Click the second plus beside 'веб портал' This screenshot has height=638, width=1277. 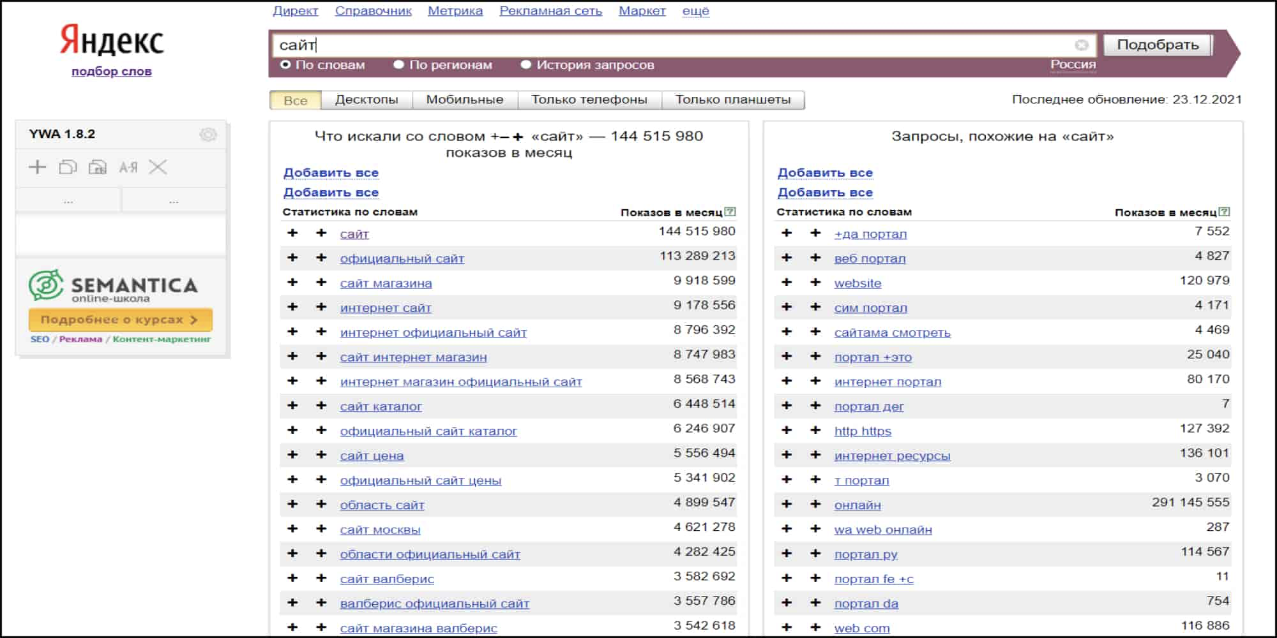tap(815, 258)
